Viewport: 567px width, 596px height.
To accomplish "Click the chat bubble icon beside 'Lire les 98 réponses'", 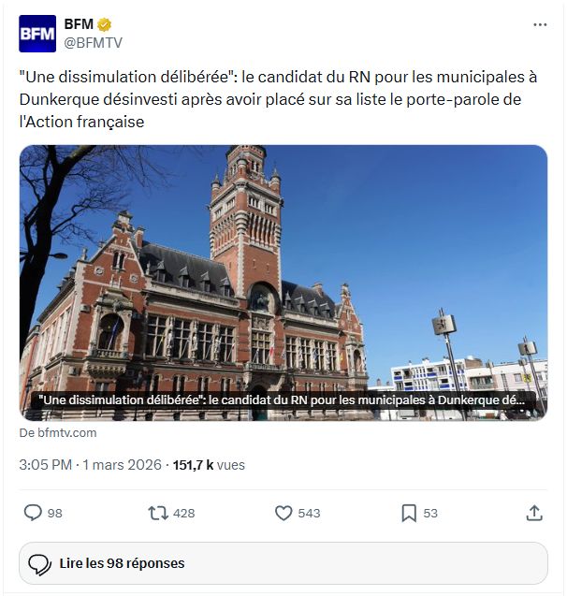I will tap(39, 564).
